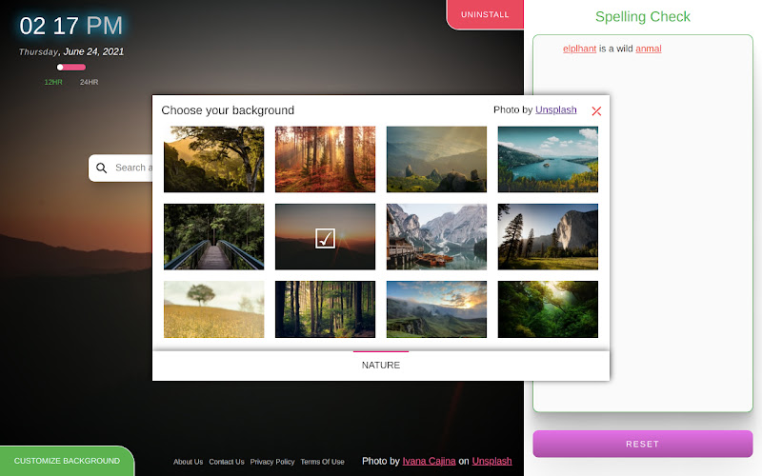This screenshot has height=476, width=762.
Task: Choose the lone tree golden field thumbnail
Action: (213, 309)
